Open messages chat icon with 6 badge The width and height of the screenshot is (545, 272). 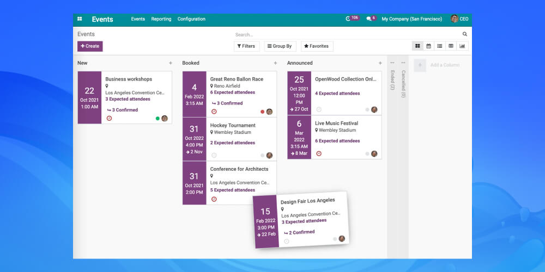[x=371, y=18]
